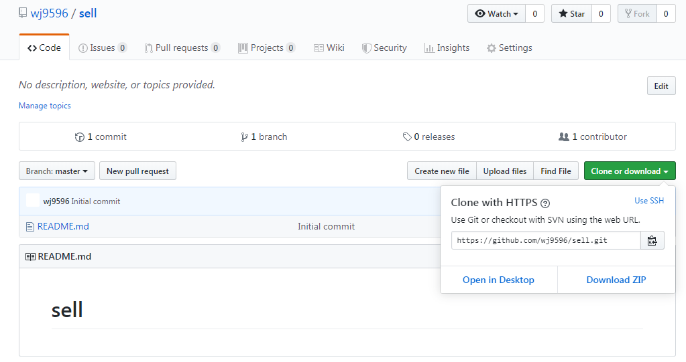Click the people icon beside 1 contributor
Image resolution: width=686 pixels, height=362 pixels.
pos(563,137)
